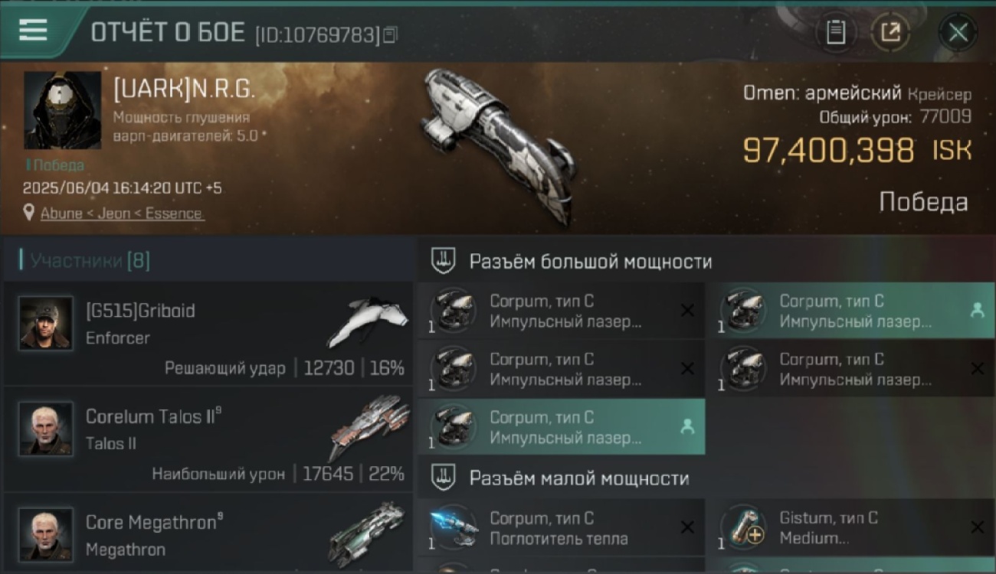Select the Corelum Talos II participant row
Screen dimensions: 996x574
(208, 439)
